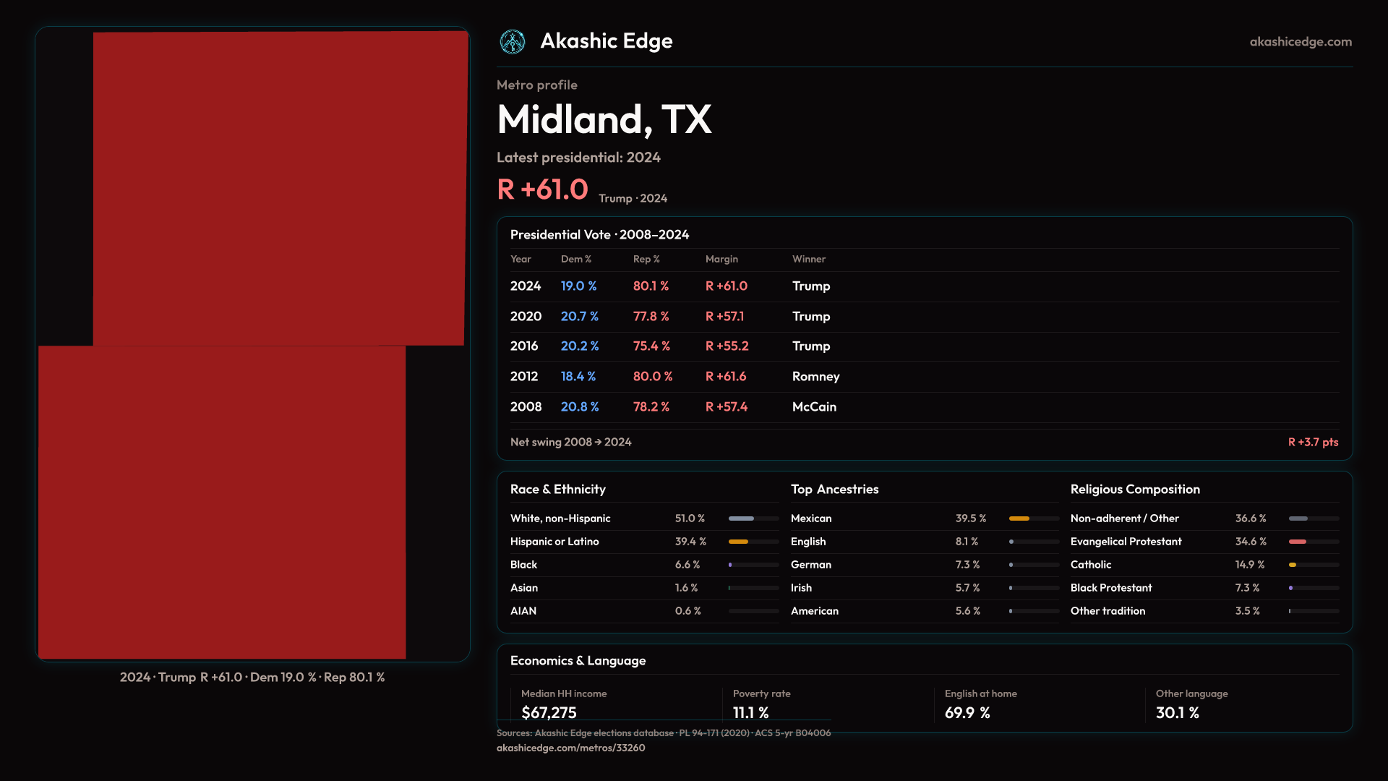
Task: Click the Margin column header
Action: point(721,259)
